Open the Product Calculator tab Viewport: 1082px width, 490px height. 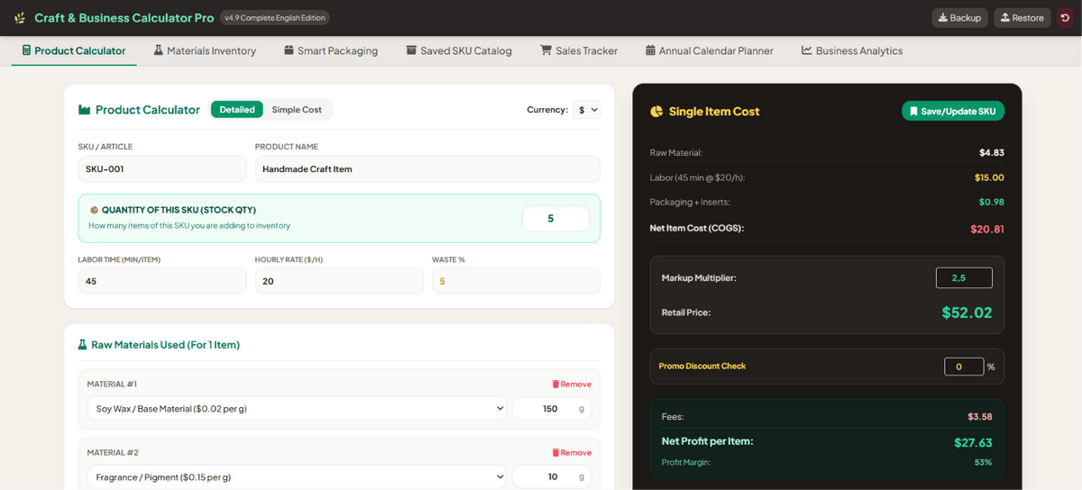pyautogui.click(x=74, y=50)
